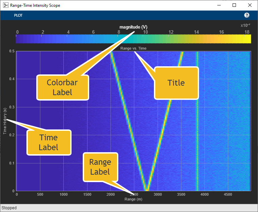Maximize the Range-Time Intensity Scope window

[x=234, y=5]
